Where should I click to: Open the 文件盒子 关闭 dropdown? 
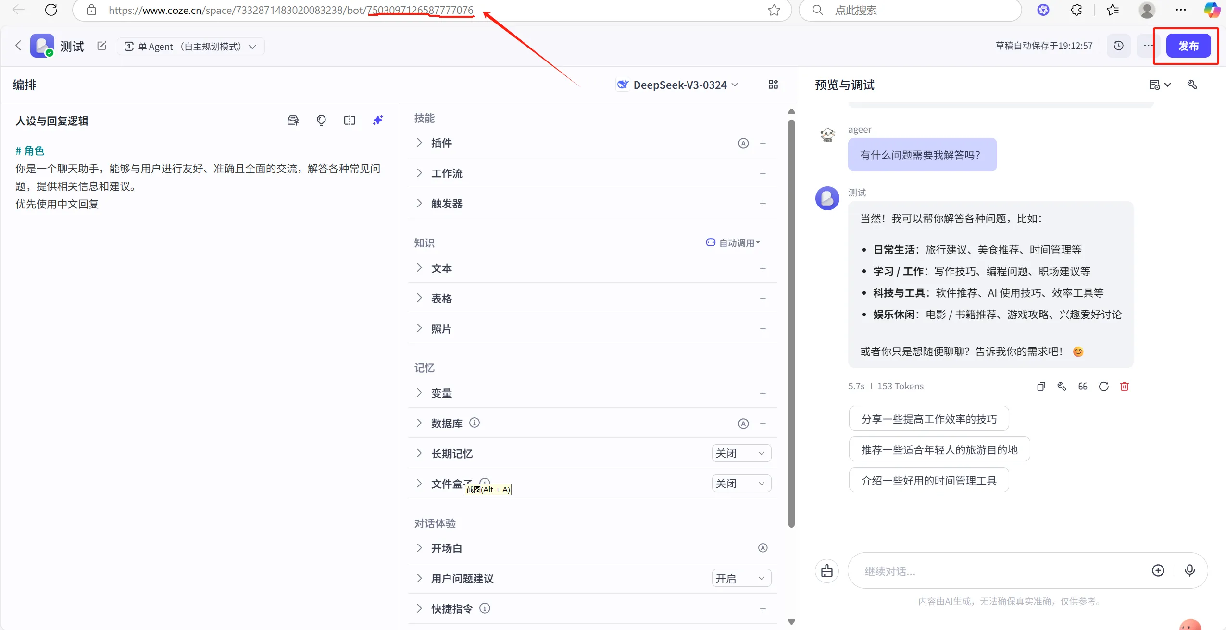(741, 484)
